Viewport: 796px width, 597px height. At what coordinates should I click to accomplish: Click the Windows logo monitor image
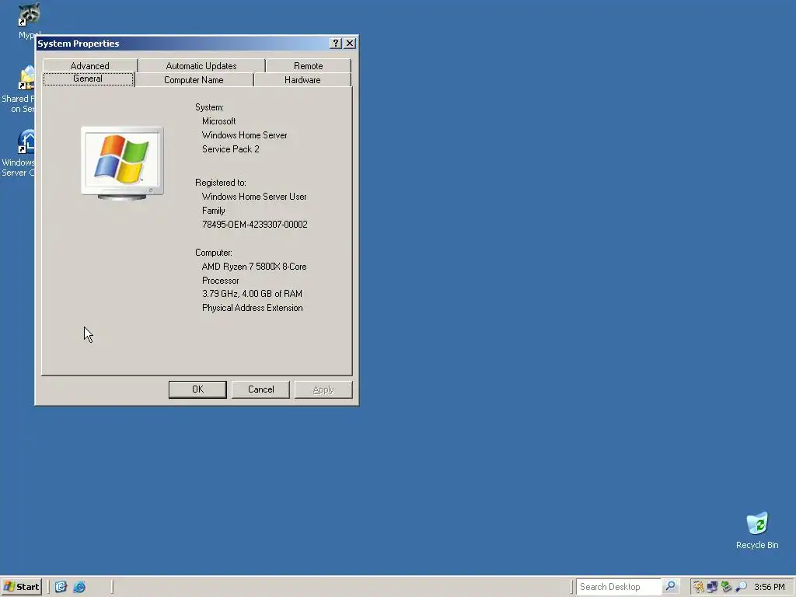coord(122,162)
